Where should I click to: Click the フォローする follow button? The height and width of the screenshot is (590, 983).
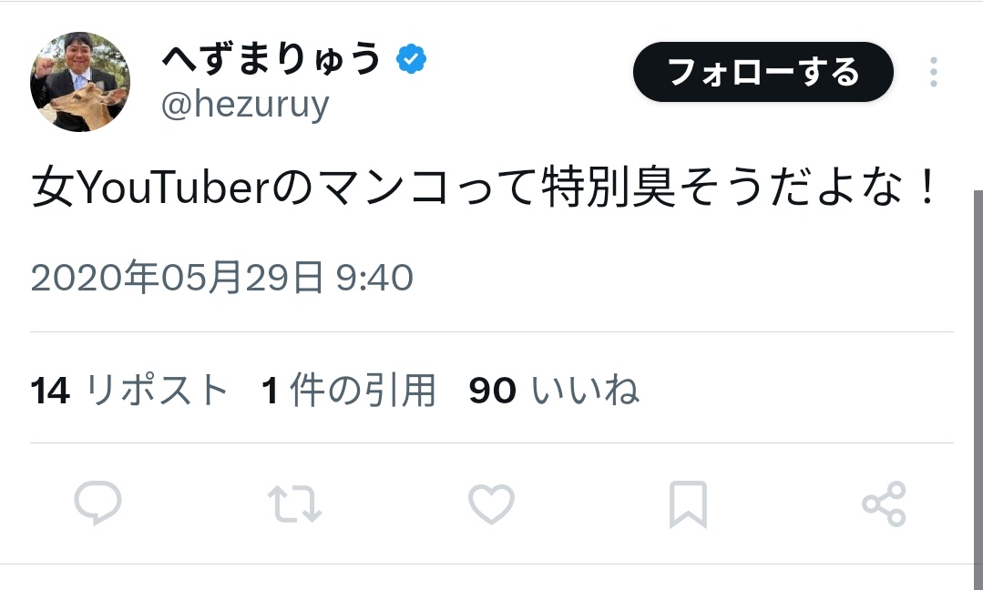[x=763, y=72]
